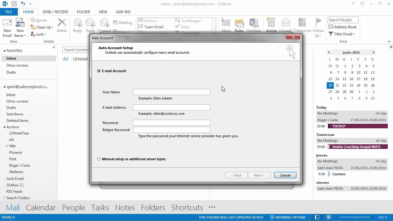Click the Send/Receive icon in title bar
The image size is (393, 221).
(14, 4)
